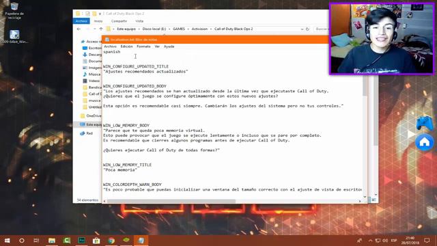437x246 pixels.
Task: Click the WIN_COLORDEPTH_WARN_BODY line
Action: pyautogui.click(x=132, y=184)
